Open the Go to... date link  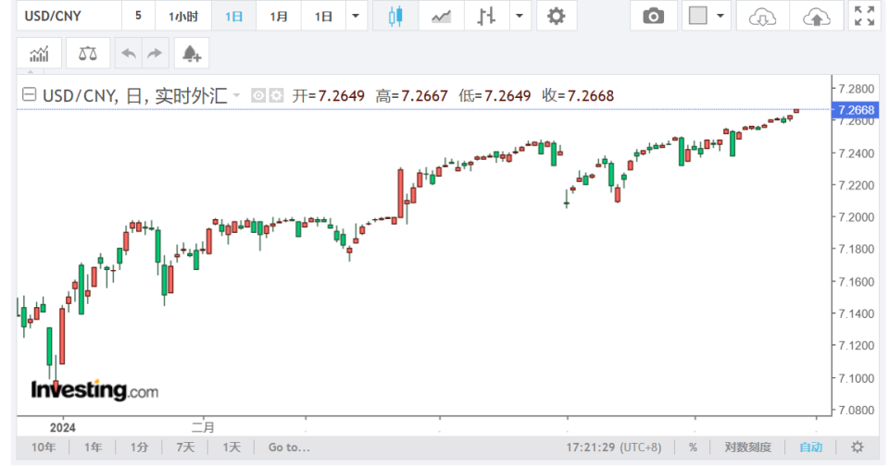tap(289, 448)
